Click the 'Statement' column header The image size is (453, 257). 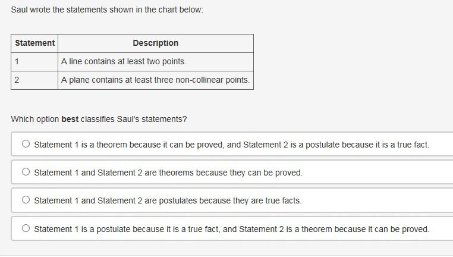click(34, 43)
